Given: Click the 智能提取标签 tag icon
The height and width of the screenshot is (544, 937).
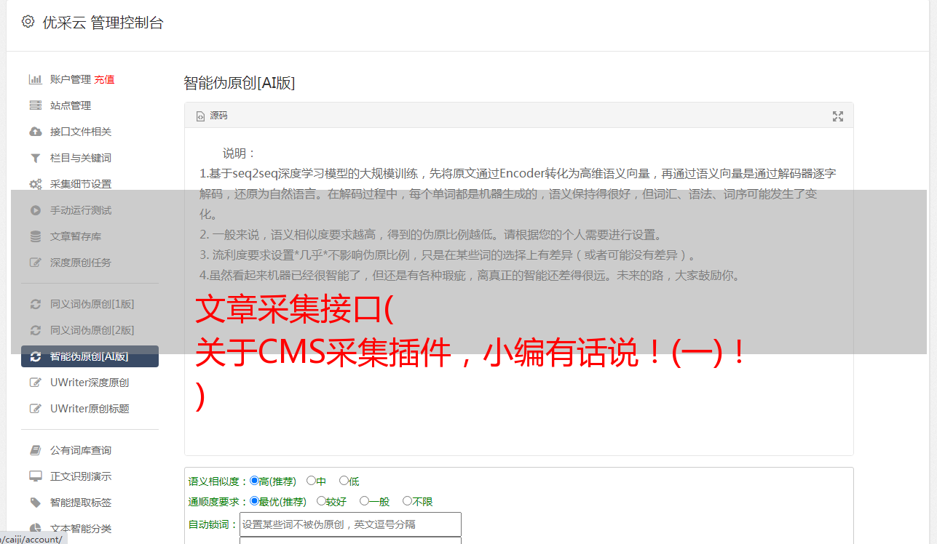Looking at the screenshot, I should pyautogui.click(x=35, y=503).
